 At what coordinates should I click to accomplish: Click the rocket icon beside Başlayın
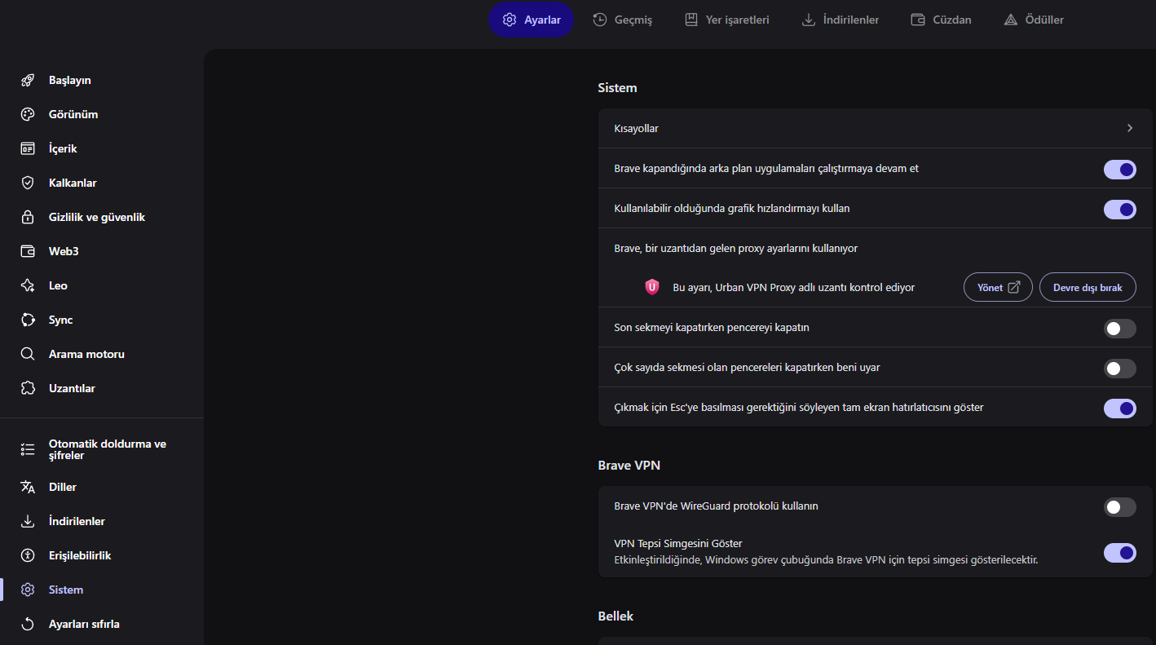[x=28, y=80]
